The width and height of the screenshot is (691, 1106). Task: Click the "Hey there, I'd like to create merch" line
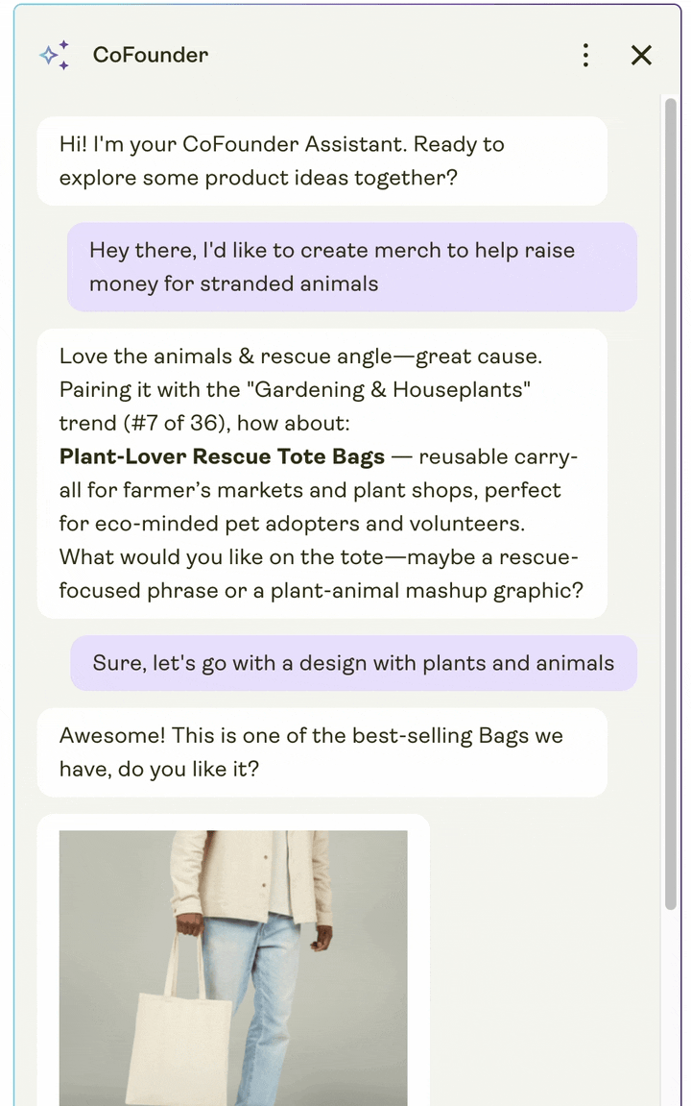(332, 251)
